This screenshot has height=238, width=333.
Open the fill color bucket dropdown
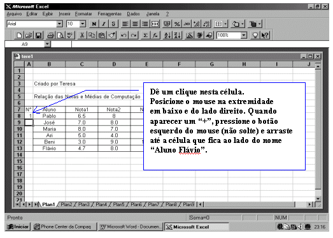point(243,24)
